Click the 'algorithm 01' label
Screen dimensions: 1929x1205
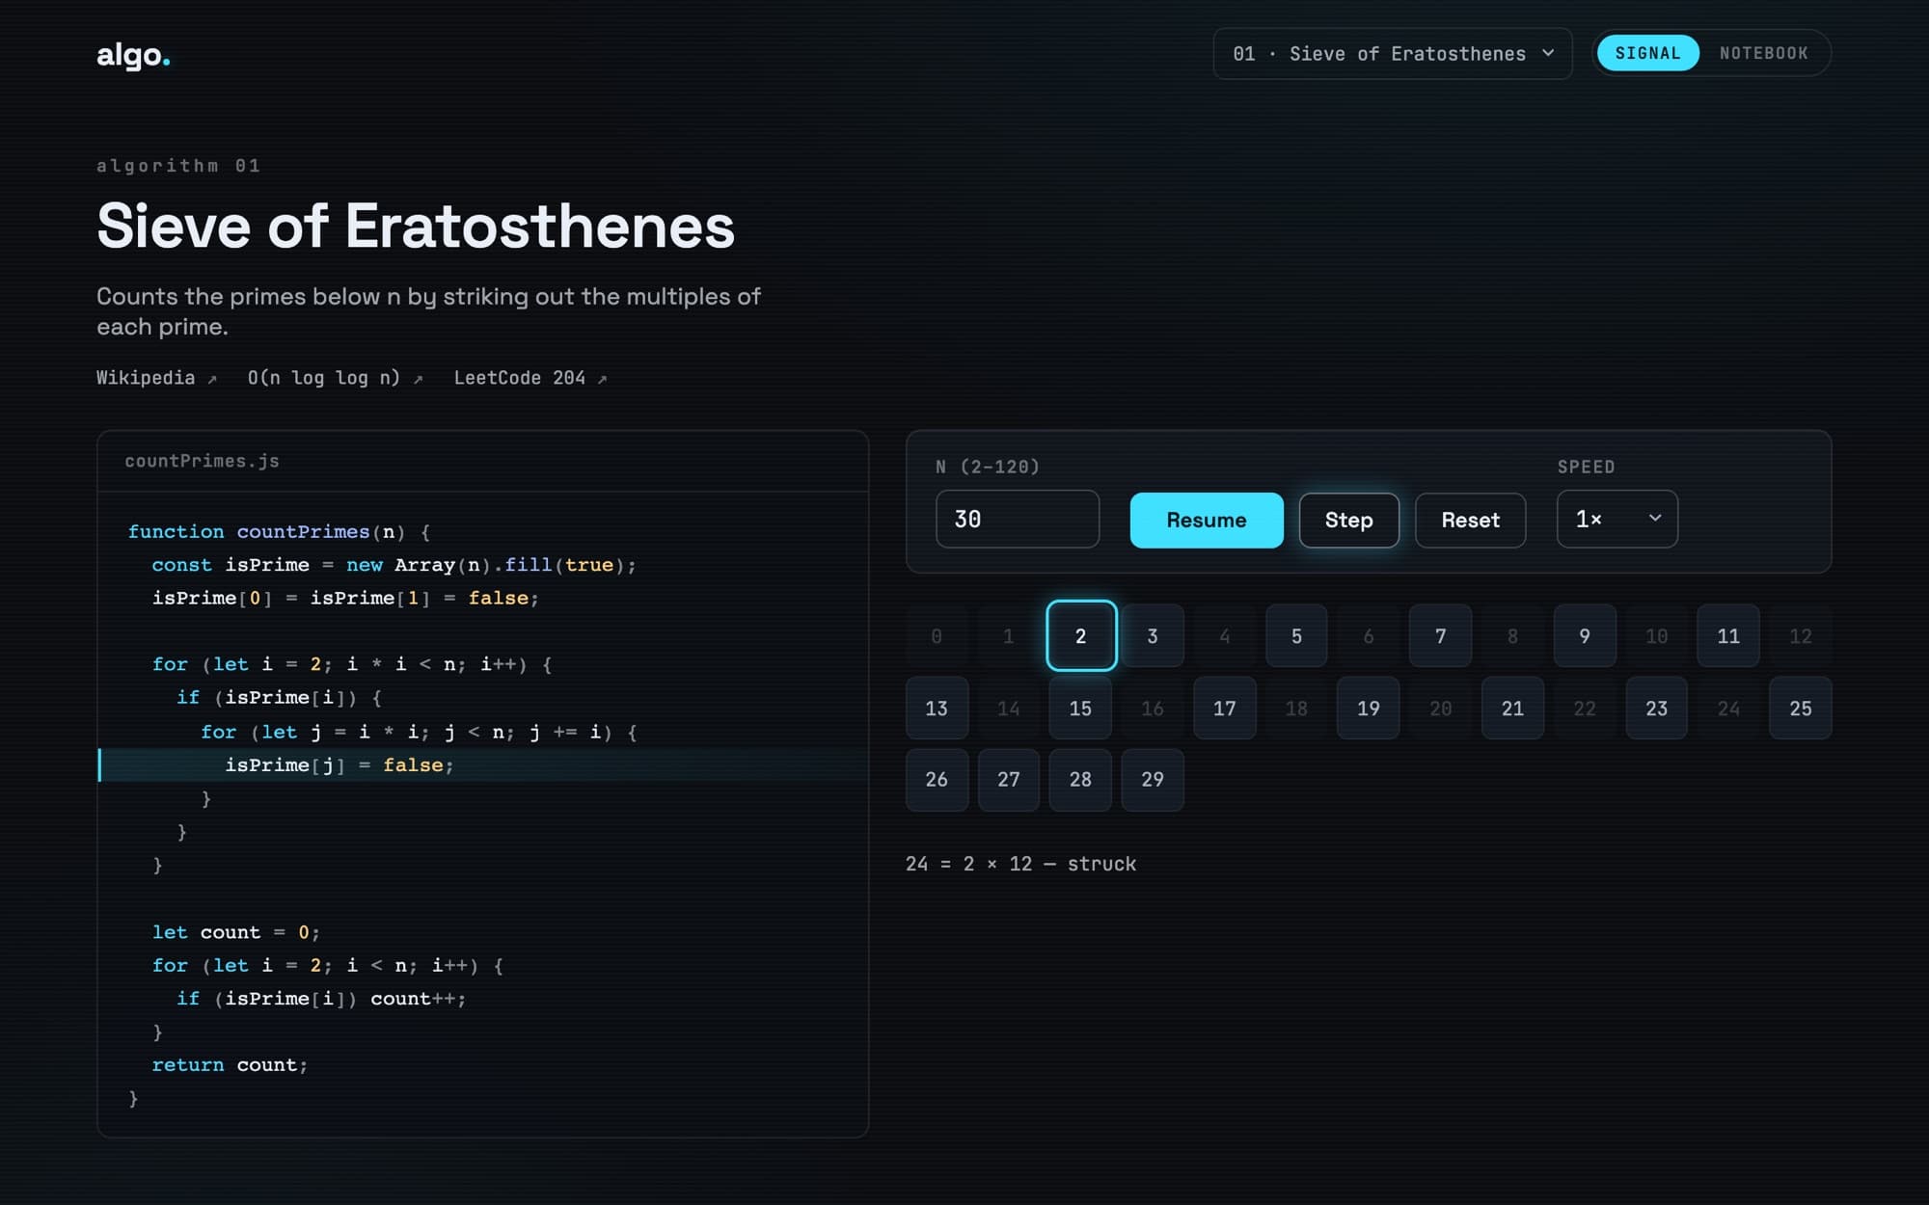tap(178, 166)
